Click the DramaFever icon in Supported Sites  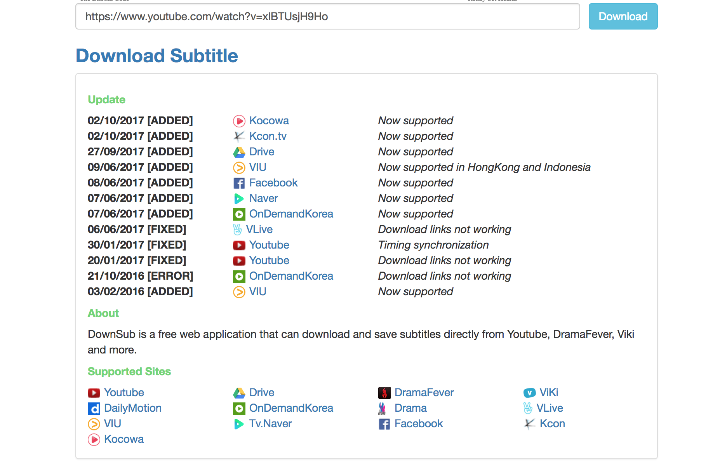pyautogui.click(x=384, y=393)
